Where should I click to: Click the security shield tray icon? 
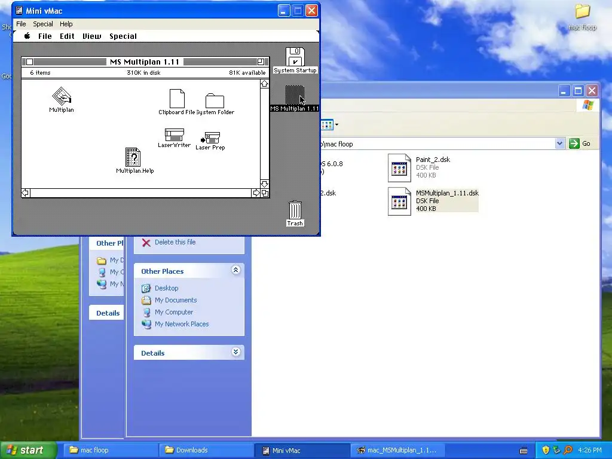(546, 450)
